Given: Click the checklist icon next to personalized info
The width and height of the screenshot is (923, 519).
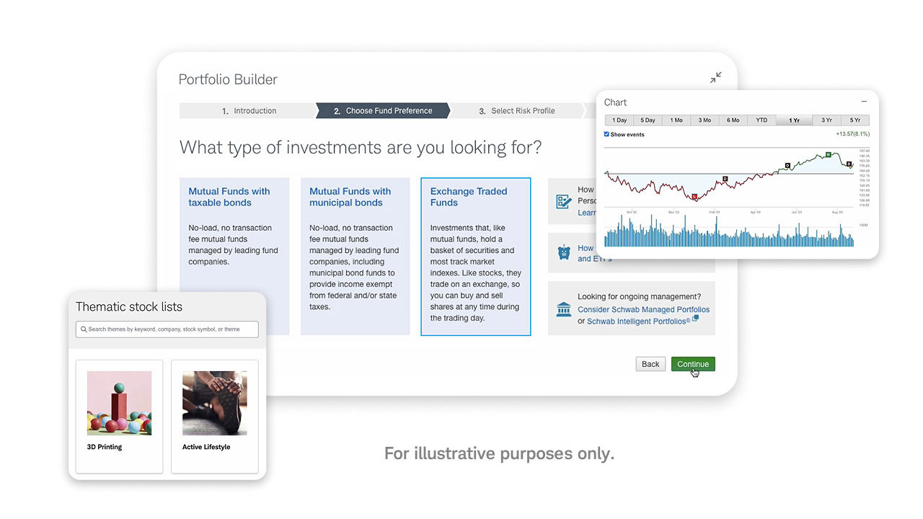Looking at the screenshot, I should [563, 200].
